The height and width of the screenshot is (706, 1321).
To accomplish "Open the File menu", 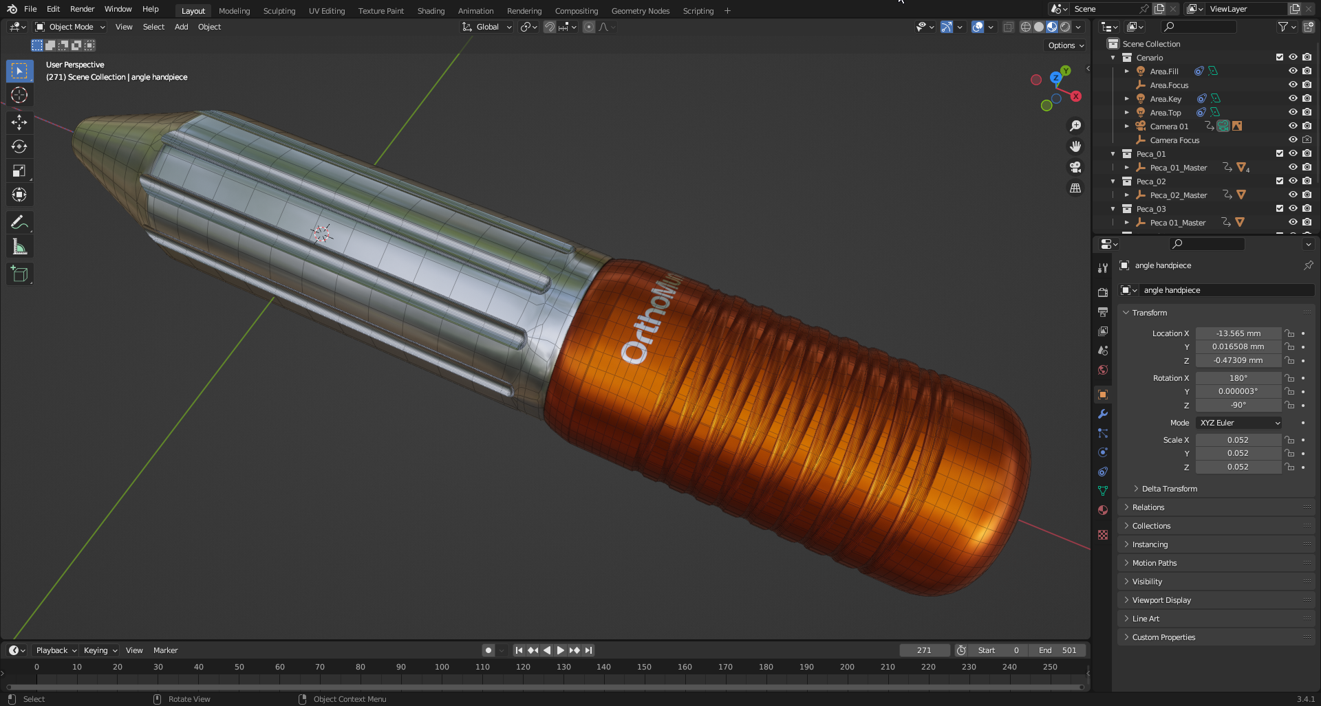I will pos(30,9).
